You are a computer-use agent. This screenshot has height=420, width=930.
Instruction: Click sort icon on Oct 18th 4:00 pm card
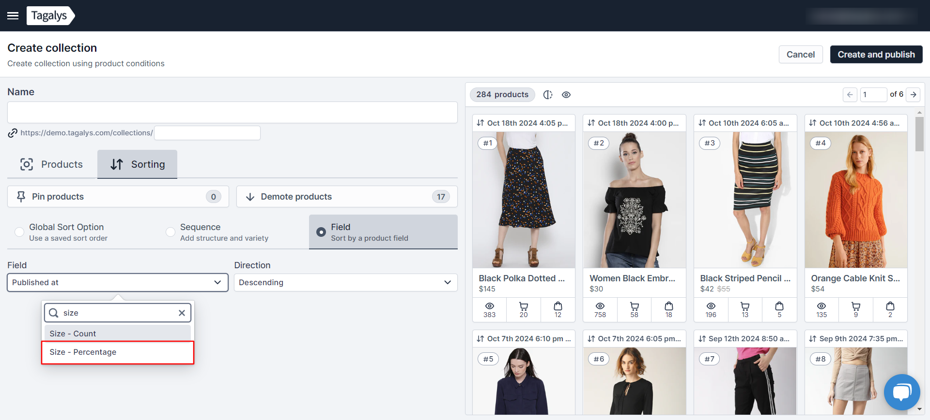(x=591, y=123)
